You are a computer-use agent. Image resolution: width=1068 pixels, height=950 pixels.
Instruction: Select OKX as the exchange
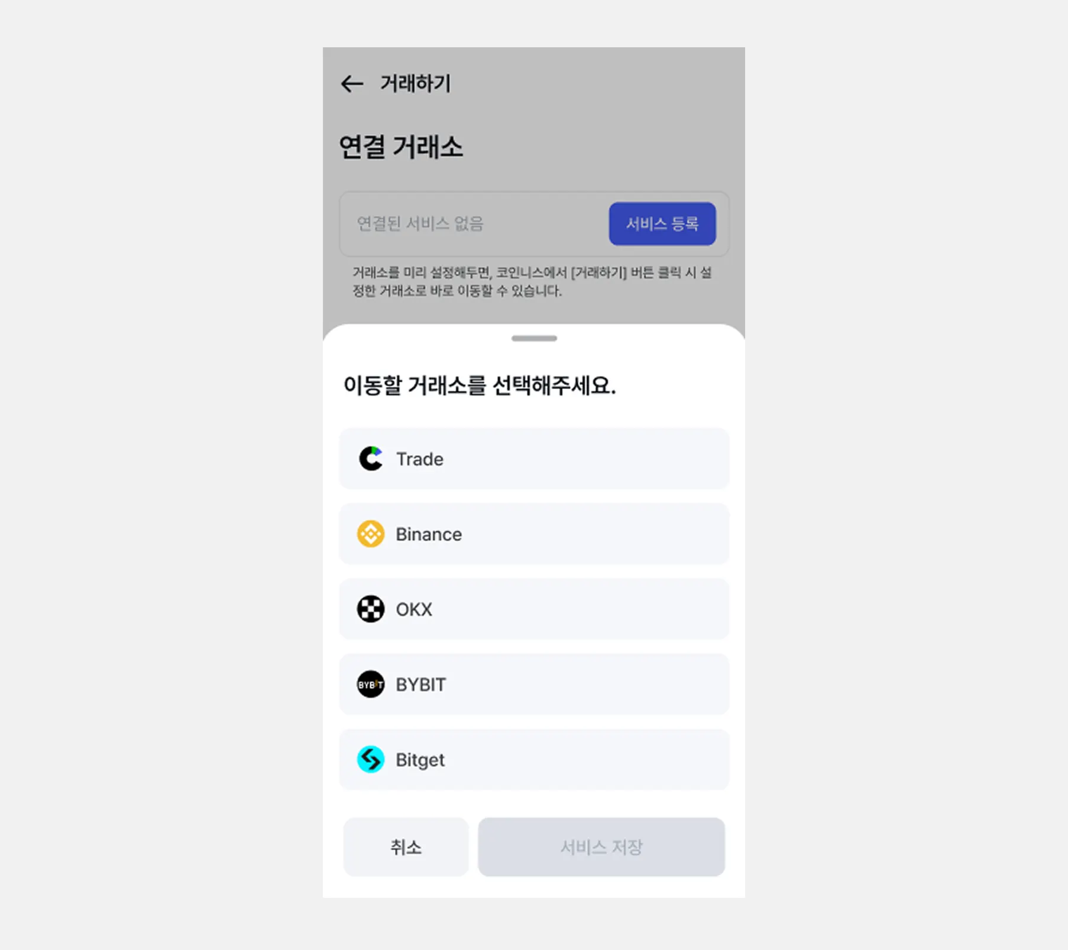point(534,609)
